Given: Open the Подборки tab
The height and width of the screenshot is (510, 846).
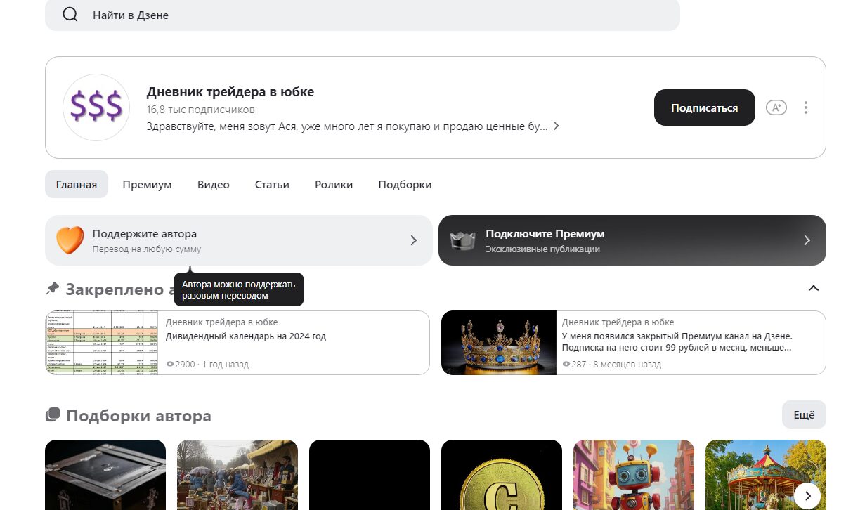Looking at the screenshot, I should (x=405, y=184).
